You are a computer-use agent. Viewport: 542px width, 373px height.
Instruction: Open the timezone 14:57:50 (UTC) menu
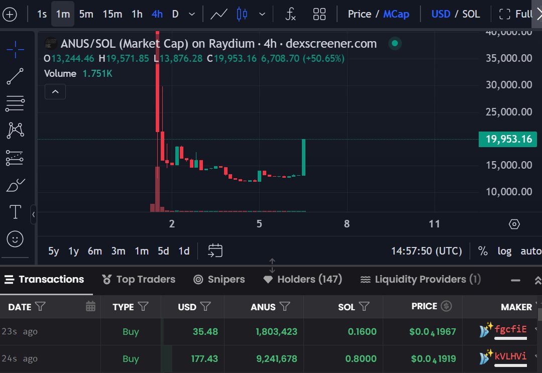point(426,251)
